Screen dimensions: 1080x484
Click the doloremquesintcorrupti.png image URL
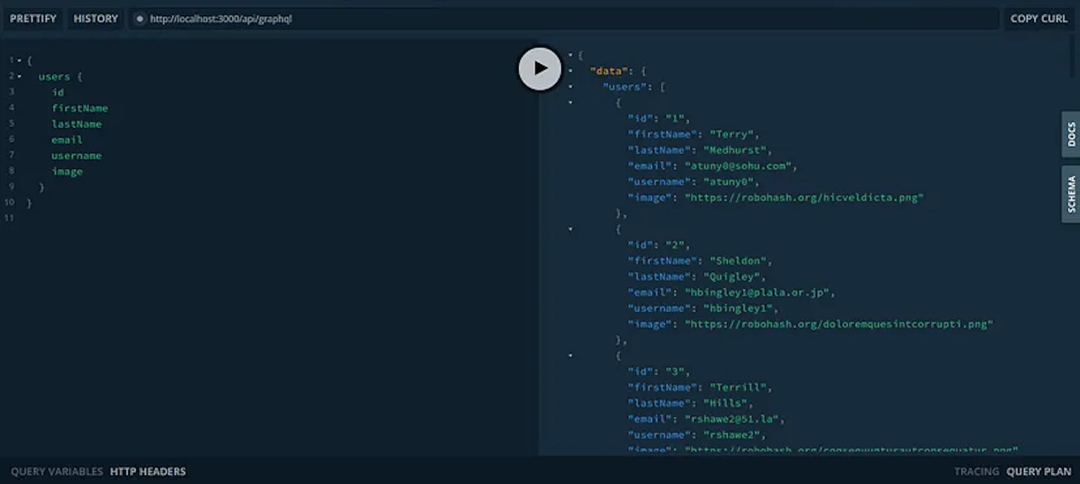pos(839,324)
